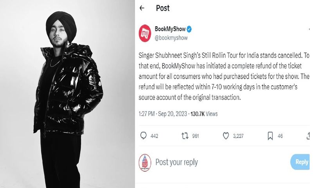The image size is (313, 188).
Task: Click the 442 replies count
Action: (x=154, y=136)
